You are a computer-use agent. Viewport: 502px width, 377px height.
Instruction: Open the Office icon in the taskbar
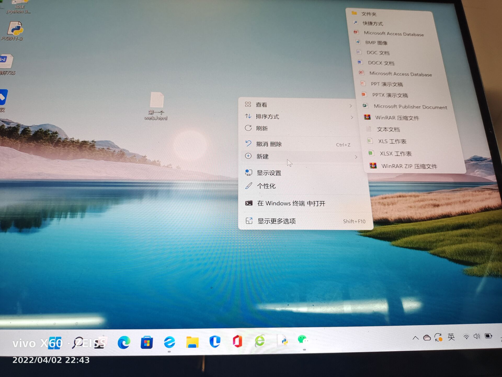tap(237, 341)
